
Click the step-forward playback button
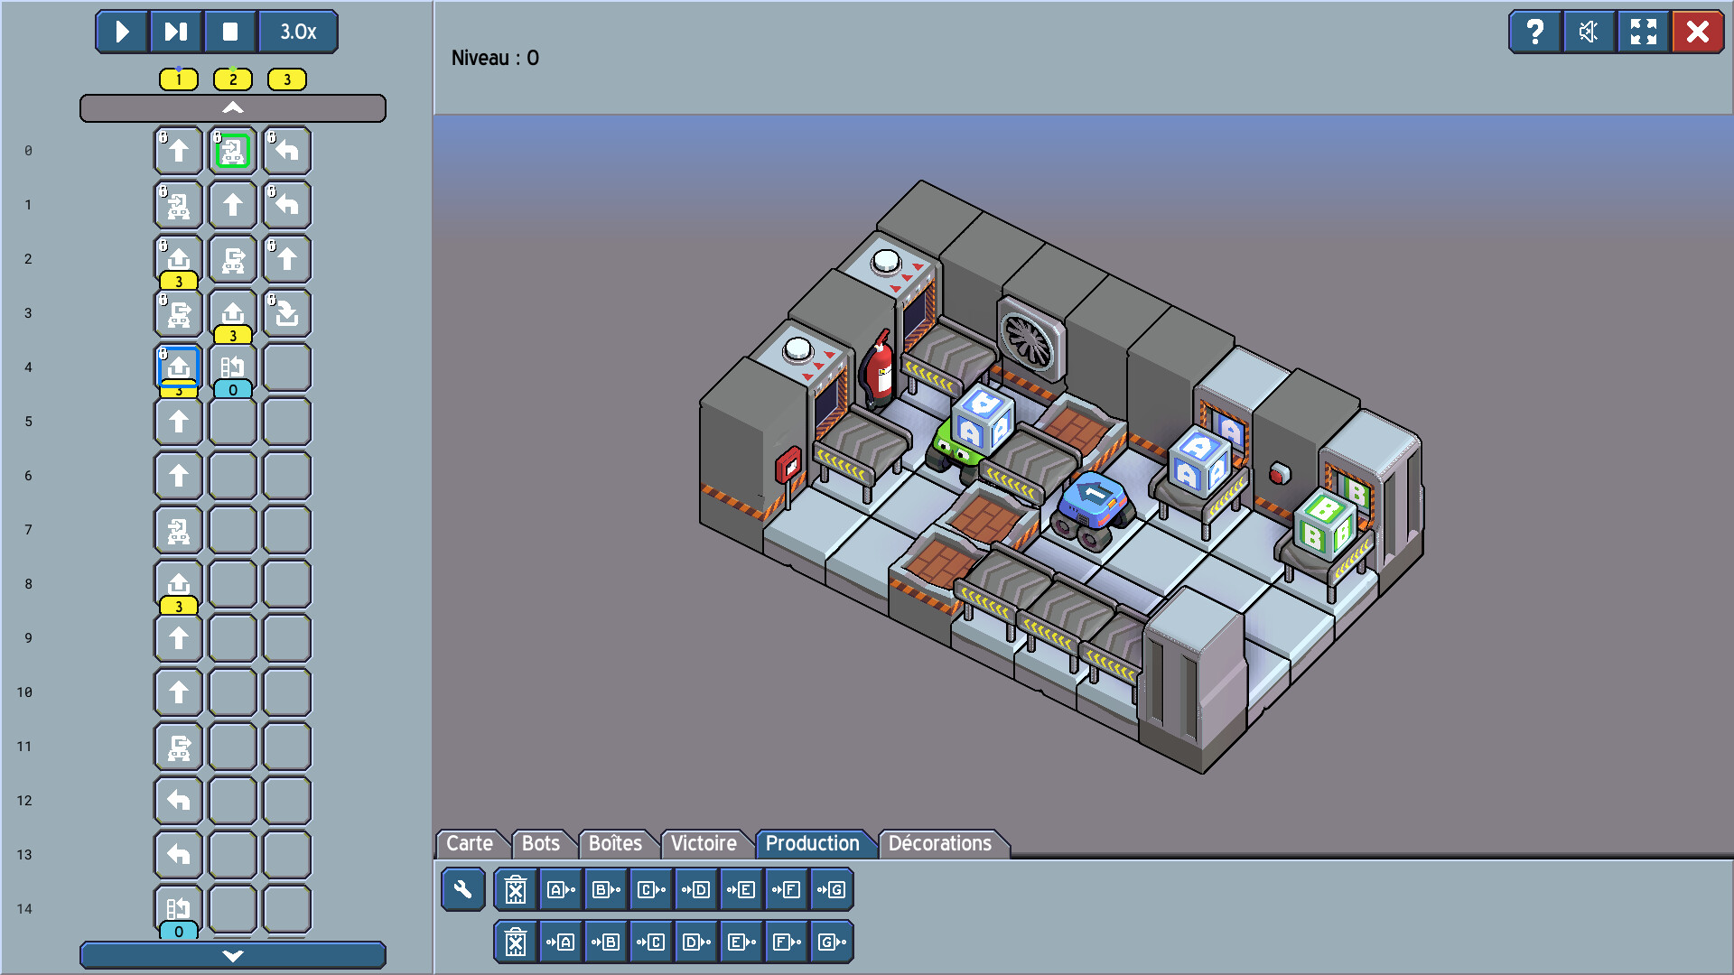[x=176, y=32]
